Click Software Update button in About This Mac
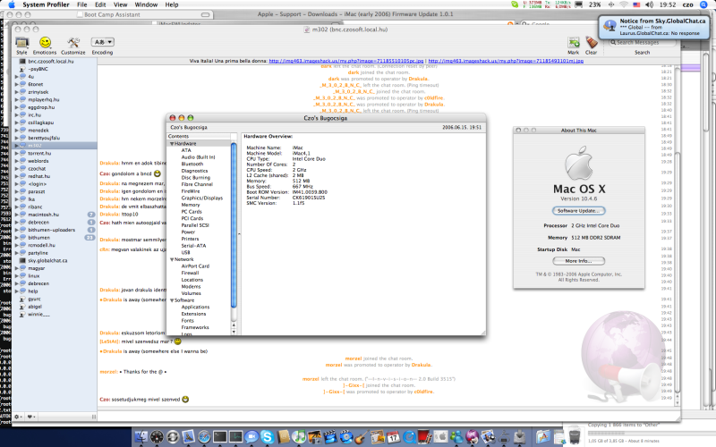This screenshot has height=447, width=716. pos(578,211)
